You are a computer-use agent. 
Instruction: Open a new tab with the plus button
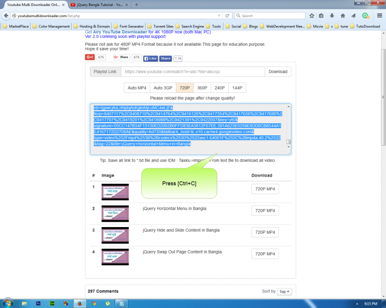(136, 4)
